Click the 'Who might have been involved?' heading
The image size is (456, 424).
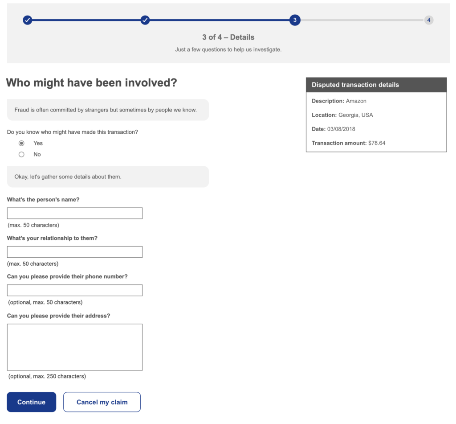[92, 82]
